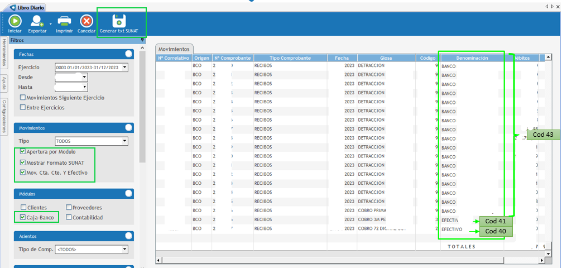The height and width of the screenshot is (268, 562).
Task: Click tab strip scroll-left arrow
Action: pyautogui.click(x=547, y=7)
